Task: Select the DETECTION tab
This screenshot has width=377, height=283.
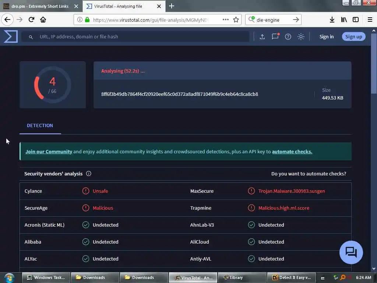Action: [x=40, y=125]
